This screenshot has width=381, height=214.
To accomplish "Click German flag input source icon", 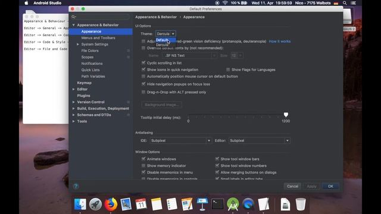I will pos(336,3).
